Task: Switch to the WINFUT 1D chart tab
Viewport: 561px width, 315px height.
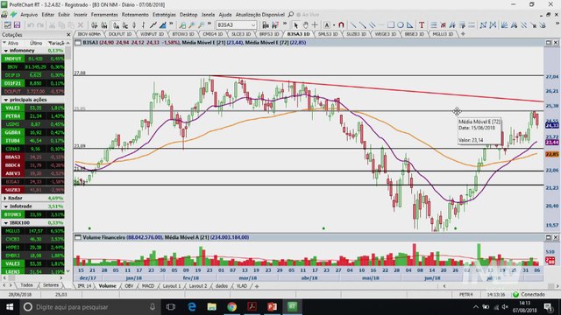Action: [x=152, y=34]
